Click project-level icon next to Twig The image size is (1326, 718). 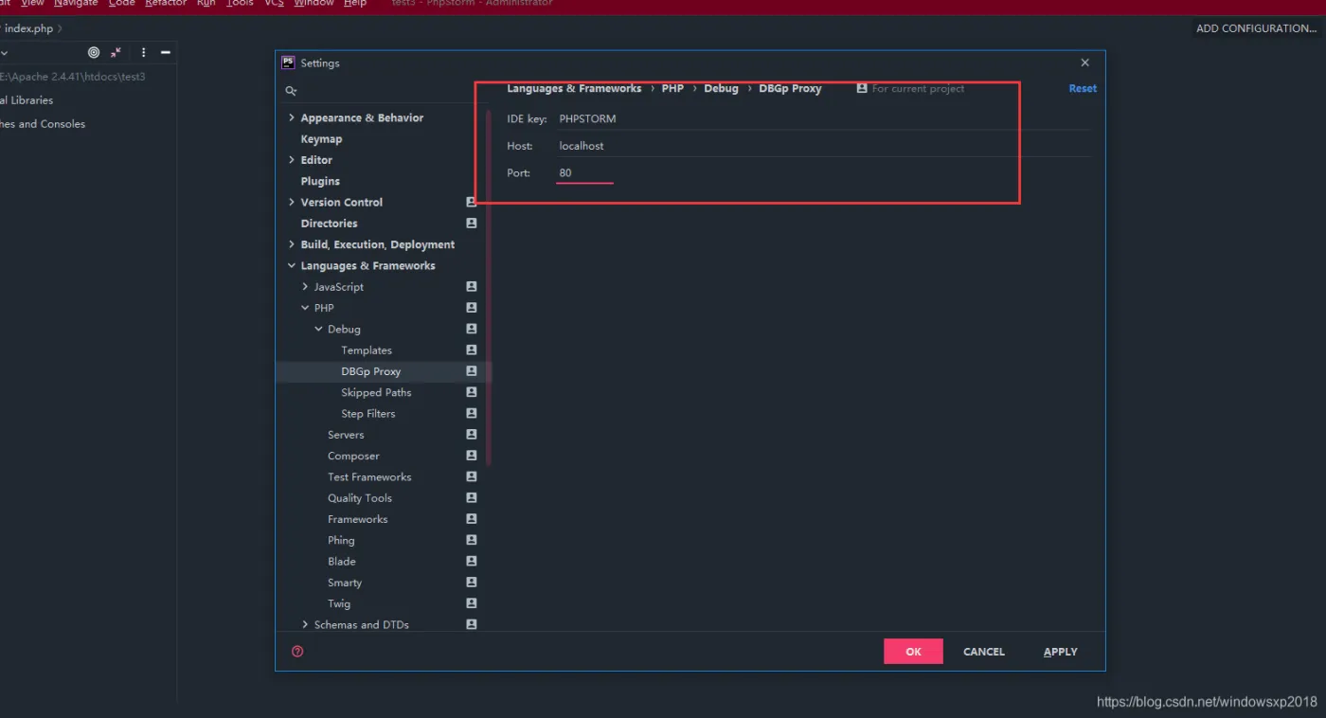tap(472, 603)
